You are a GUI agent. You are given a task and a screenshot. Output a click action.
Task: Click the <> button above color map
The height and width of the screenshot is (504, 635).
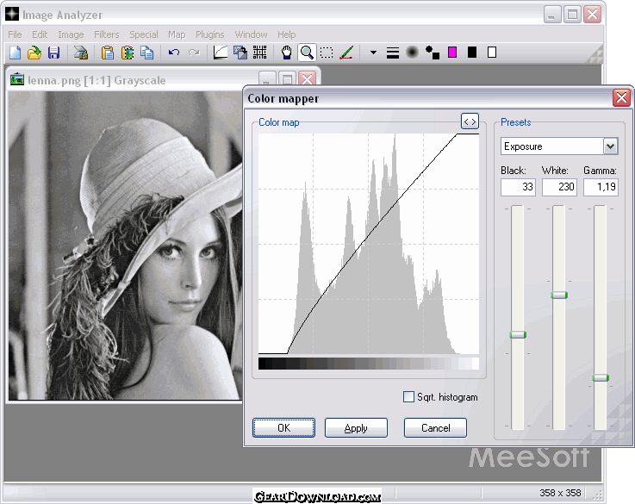470,121
